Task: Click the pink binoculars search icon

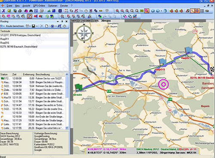Action: pos(26,11)
